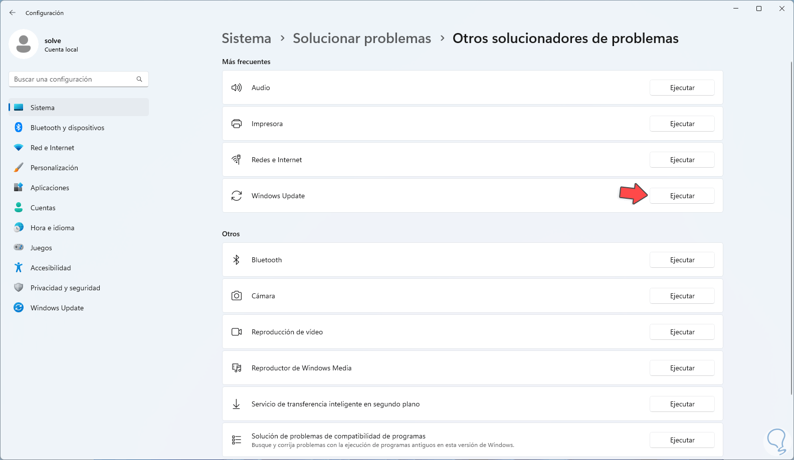Navigate to Sistema breadcrumb
This screenshot has height=460, width=794.
pos(246,39)
